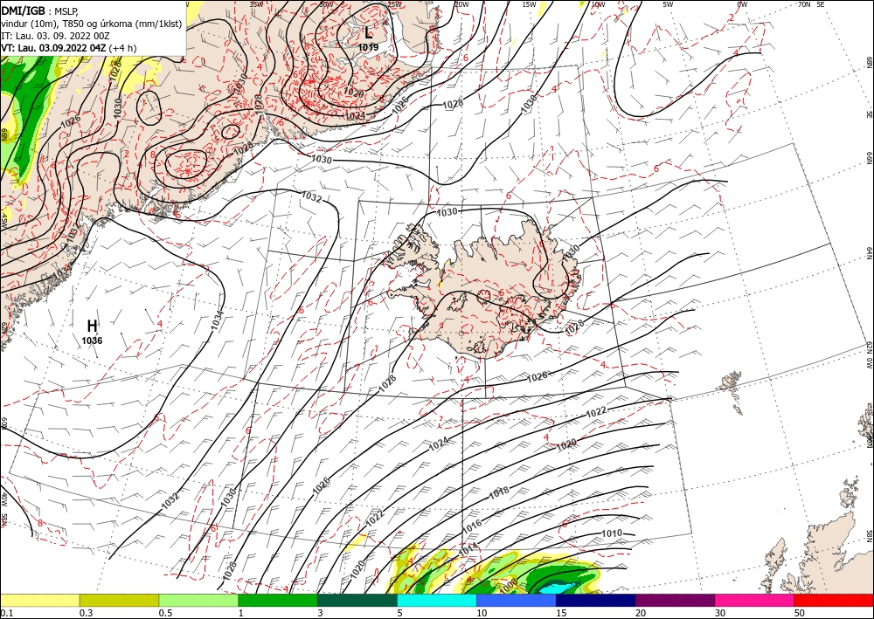Pick the blue 10 mm legend swatch
Screen dimensions: 874x619
coord(517,600)
